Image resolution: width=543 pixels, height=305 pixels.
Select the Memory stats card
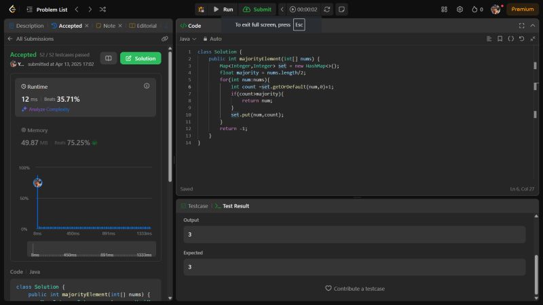pyautogui.click(x=86, y=137)
